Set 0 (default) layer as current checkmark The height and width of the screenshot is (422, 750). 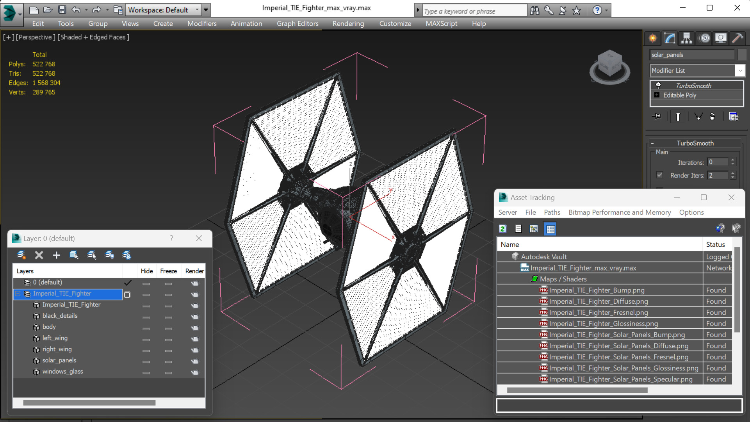tap(128, 282)
